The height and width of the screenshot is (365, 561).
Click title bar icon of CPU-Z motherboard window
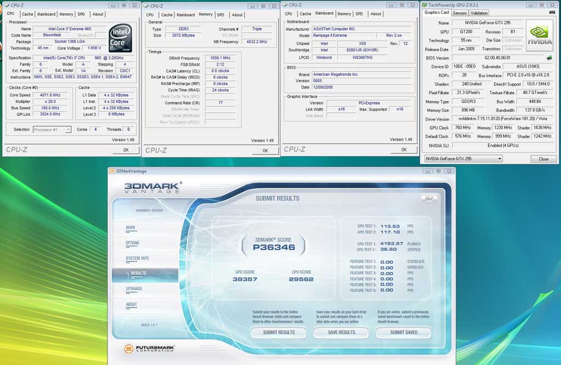coord(285,5)
